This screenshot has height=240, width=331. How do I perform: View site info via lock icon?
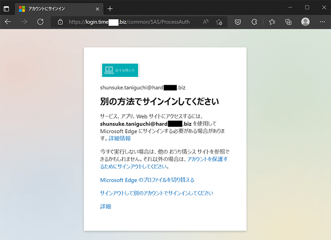tap(60, 22)
